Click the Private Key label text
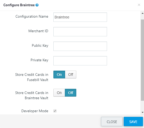Image resolution: width=144 pixels, height=128 pixels. click(39, 60)
